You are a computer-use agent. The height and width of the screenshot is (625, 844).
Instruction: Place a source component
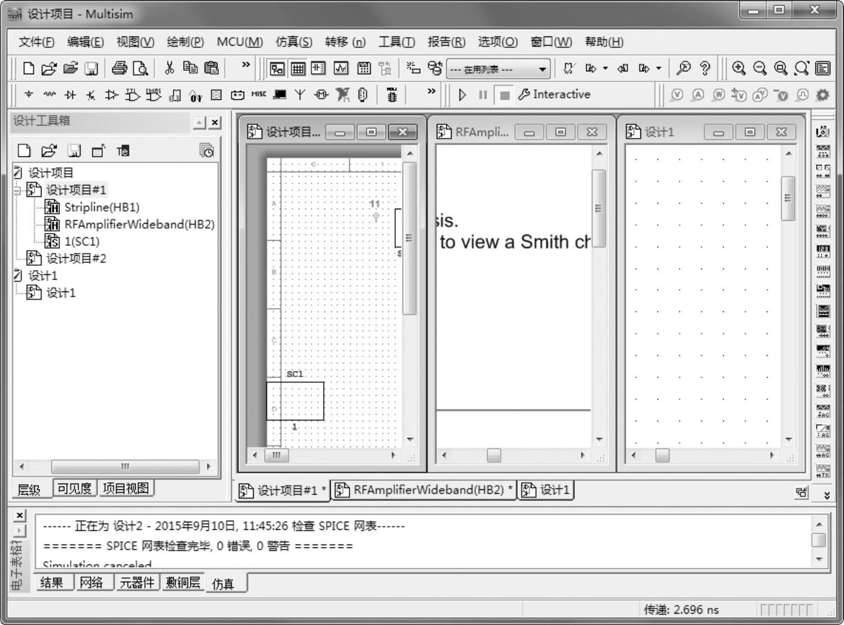[x=29, y=95]
